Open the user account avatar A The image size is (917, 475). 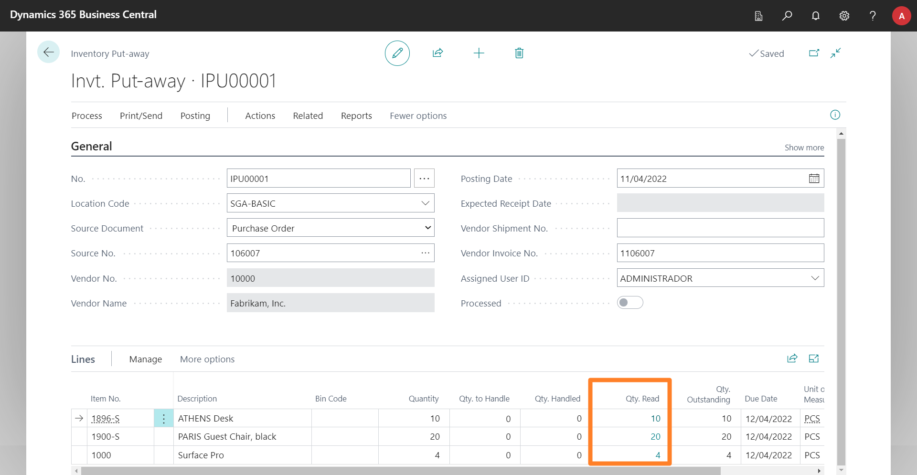pyautogui.click(x=902, y=16)
